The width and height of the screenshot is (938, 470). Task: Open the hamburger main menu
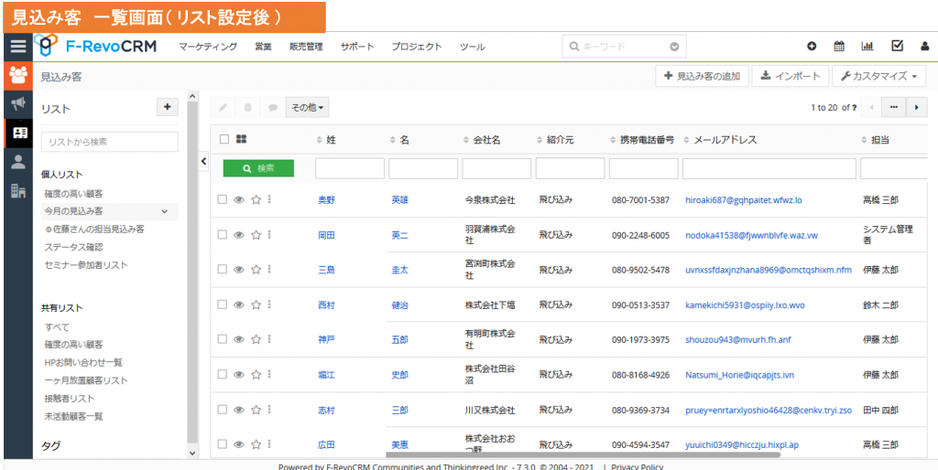pos(18,47)
